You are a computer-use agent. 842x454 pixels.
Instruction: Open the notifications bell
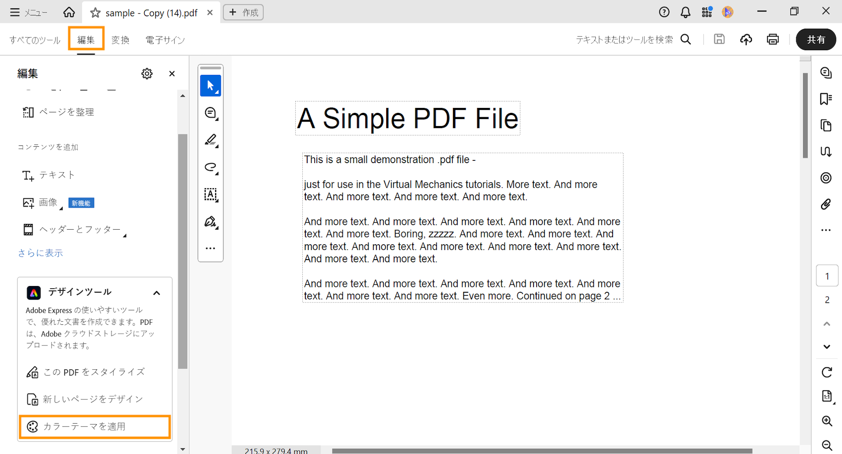685,12
